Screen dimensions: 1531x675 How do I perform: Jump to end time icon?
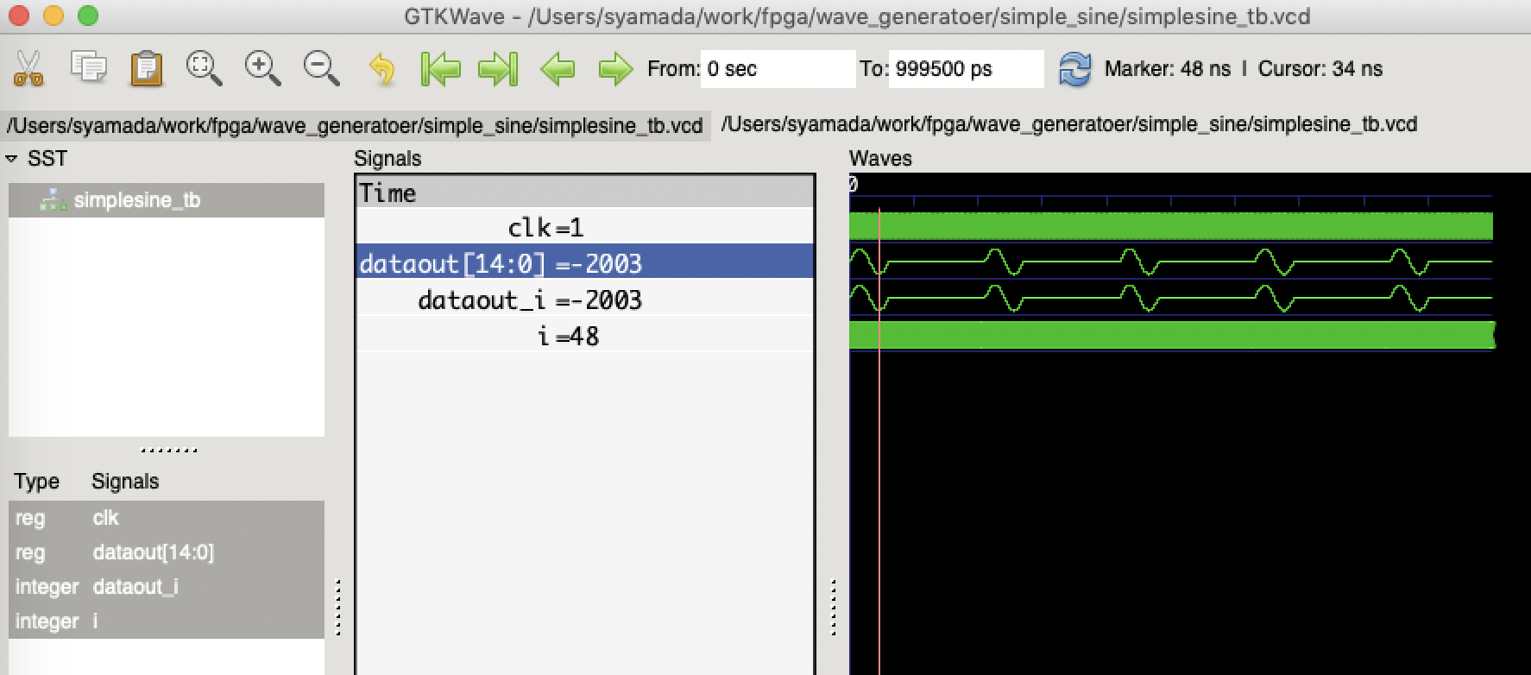(x=499, y=68)
